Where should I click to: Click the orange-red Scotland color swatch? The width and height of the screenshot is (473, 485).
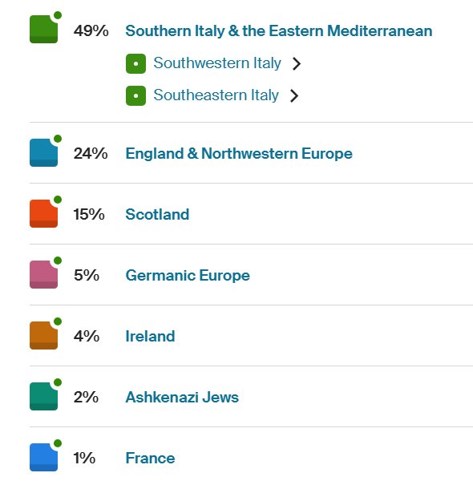click(x=43, y=213)
